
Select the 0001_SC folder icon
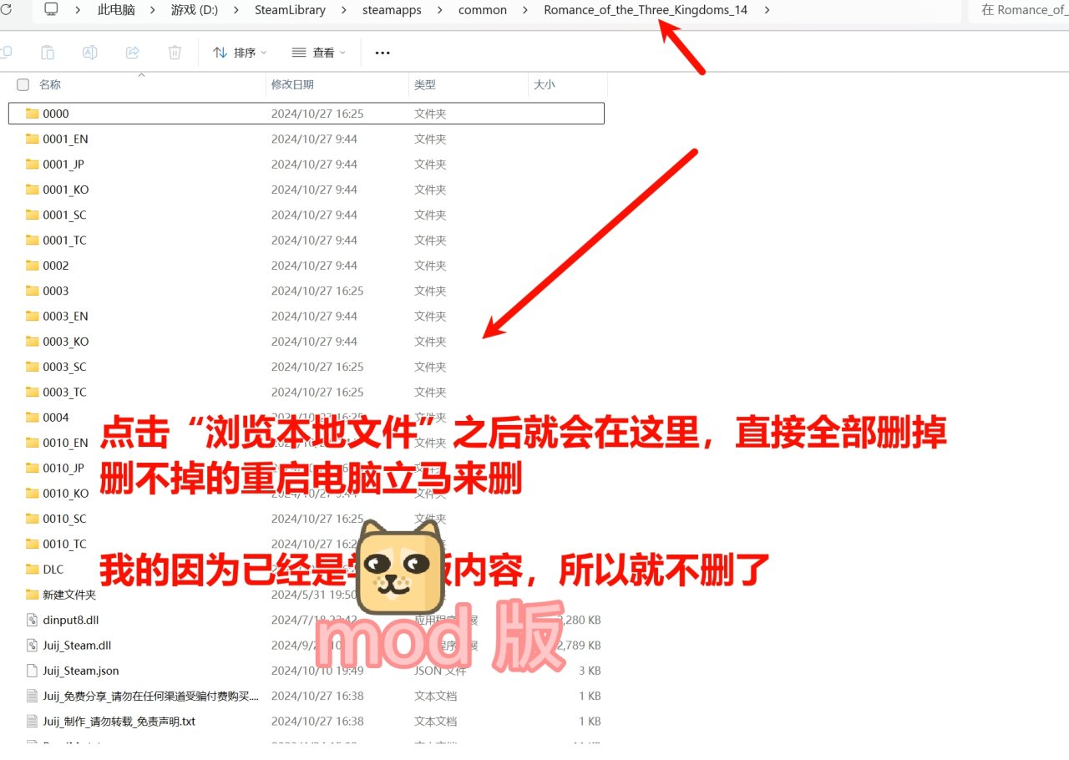(32, 215)
